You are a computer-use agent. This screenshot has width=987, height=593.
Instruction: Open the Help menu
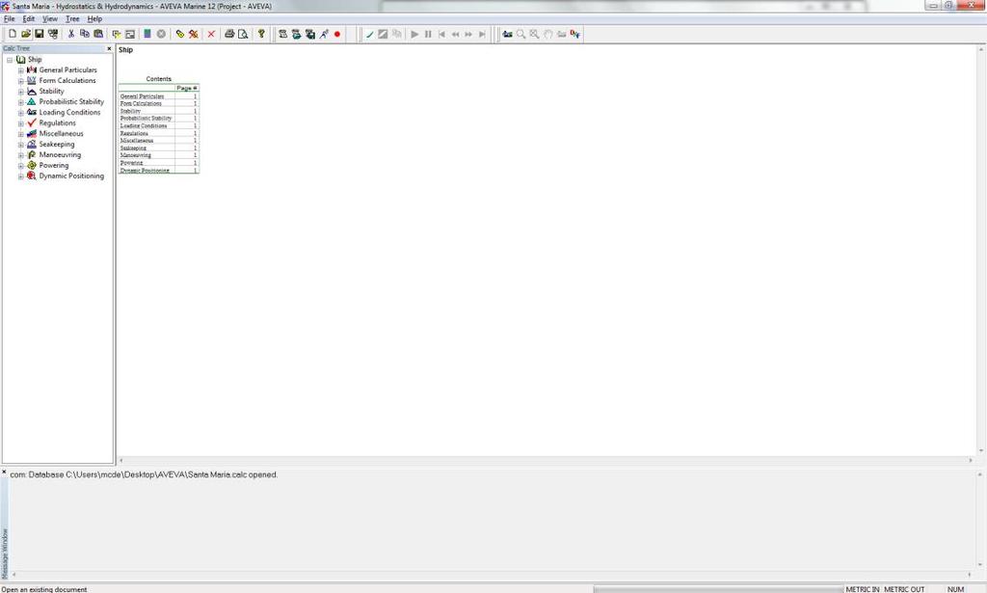tap(94, 19)
